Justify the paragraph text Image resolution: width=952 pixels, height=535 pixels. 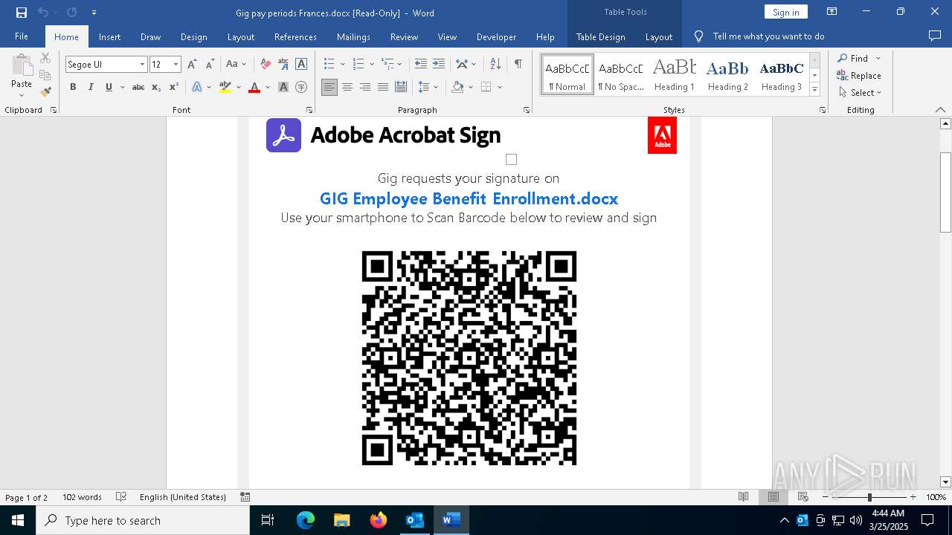383,87
